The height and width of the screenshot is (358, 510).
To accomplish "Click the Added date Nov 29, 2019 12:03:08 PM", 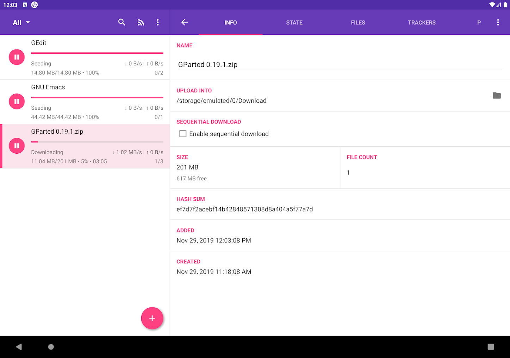I will point(214,241).
